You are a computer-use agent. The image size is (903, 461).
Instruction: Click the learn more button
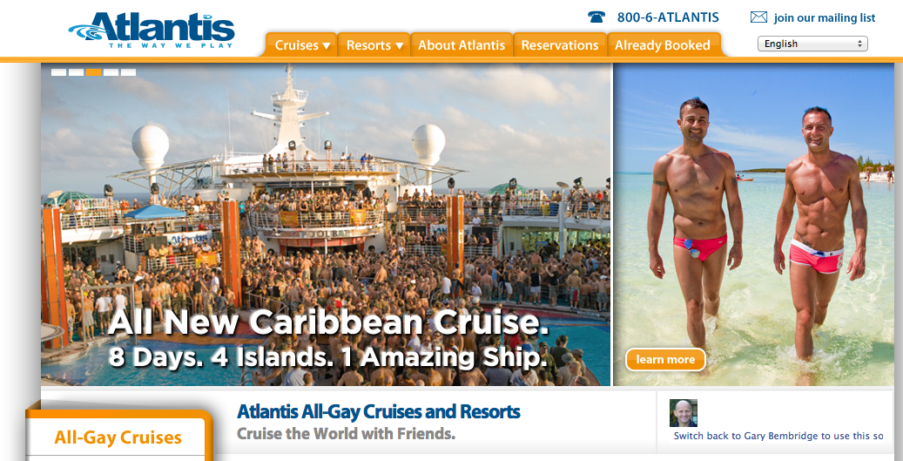click(665, 360)
